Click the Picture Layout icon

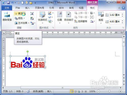click(50, 21)
